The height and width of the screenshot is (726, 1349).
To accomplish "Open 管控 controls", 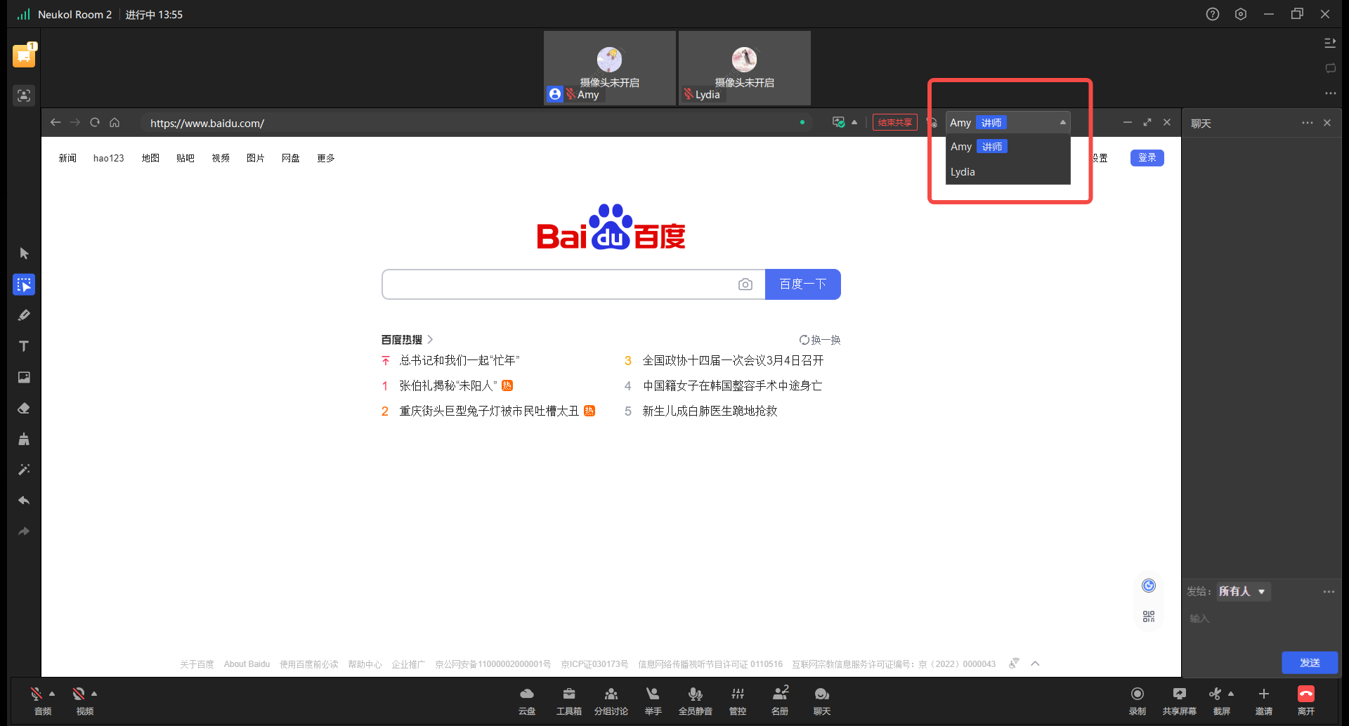I will click(x=738, y=701).
